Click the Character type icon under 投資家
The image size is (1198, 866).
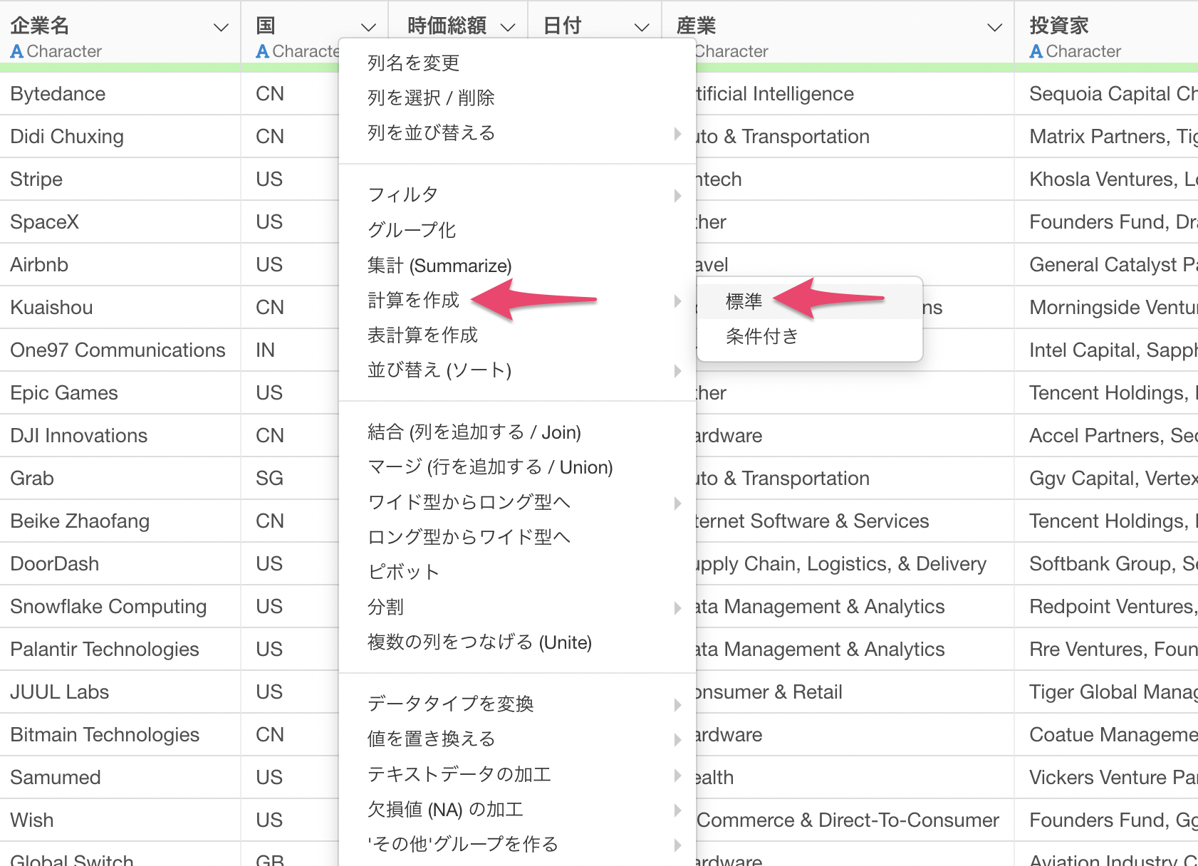point(1036,51)
